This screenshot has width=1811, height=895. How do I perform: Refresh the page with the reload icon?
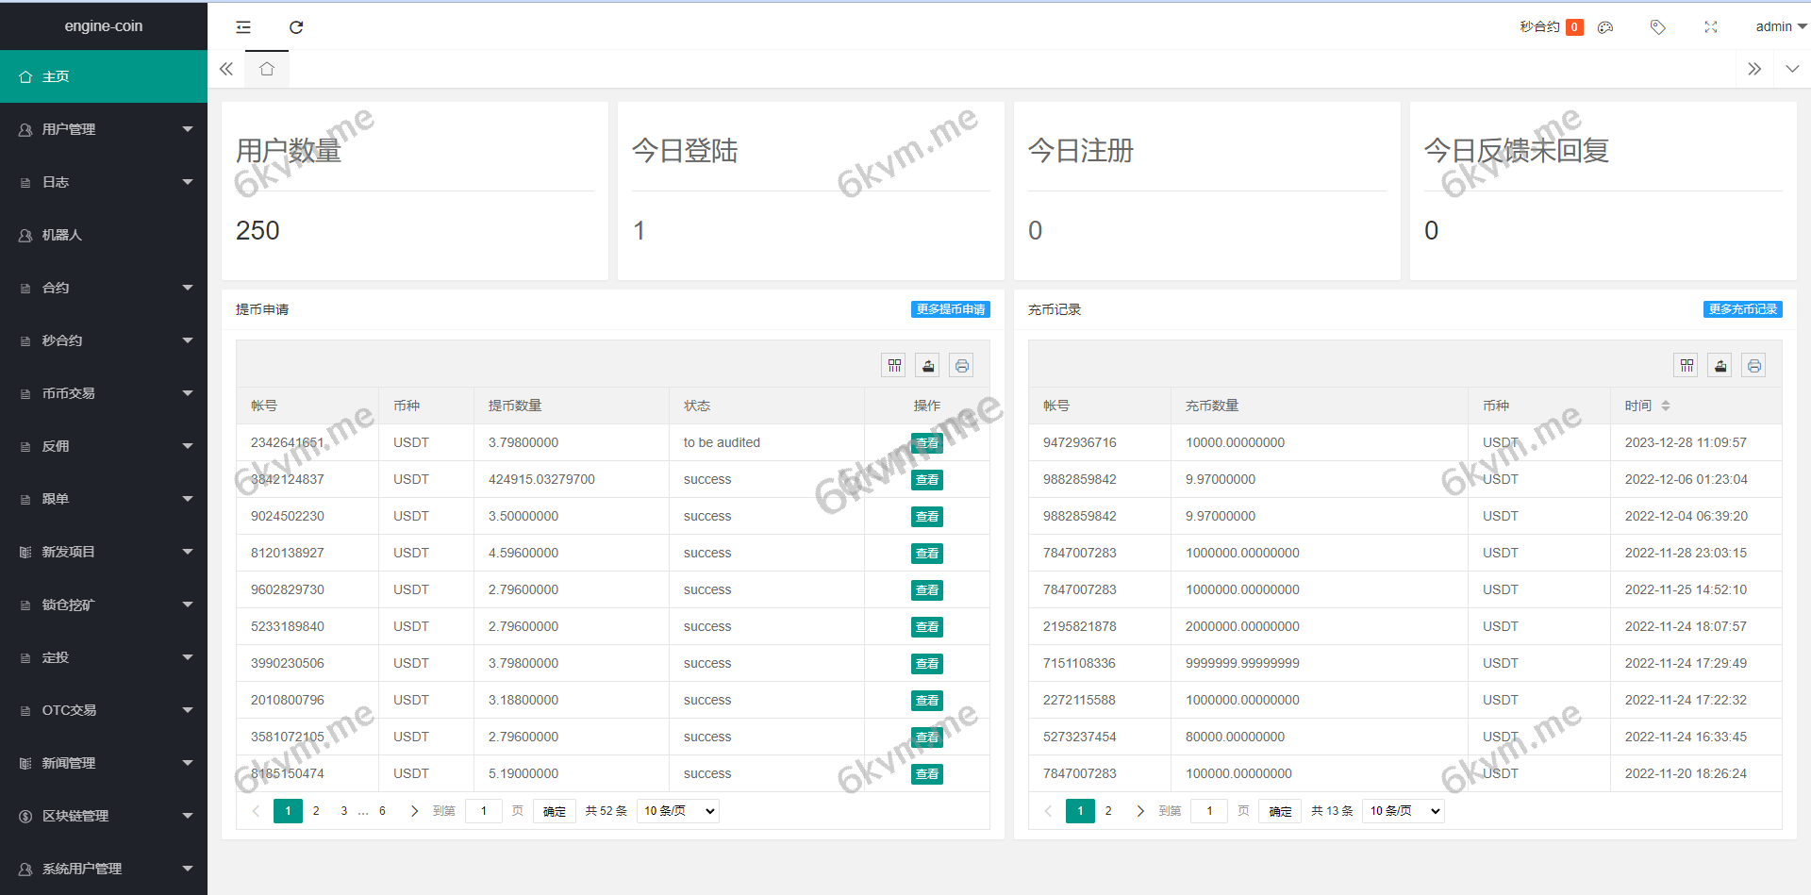click(x=296, y=27)
